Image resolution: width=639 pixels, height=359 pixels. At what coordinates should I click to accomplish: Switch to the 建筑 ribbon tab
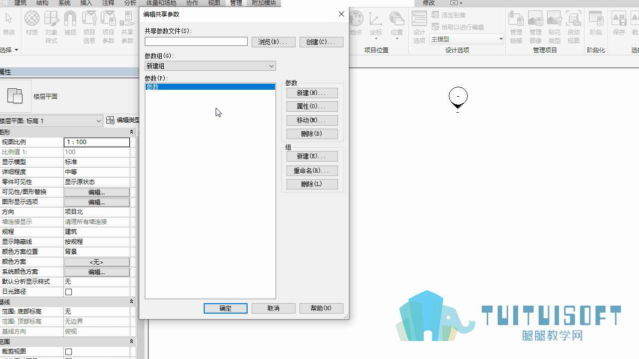click(20, 3)
